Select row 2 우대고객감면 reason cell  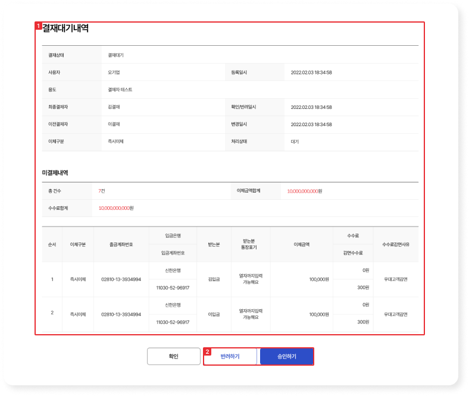[396, 315]
